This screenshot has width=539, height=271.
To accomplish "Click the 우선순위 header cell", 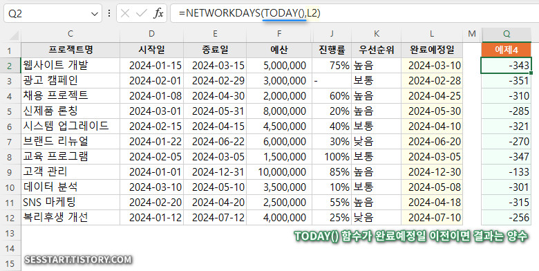I will point(377,50).
